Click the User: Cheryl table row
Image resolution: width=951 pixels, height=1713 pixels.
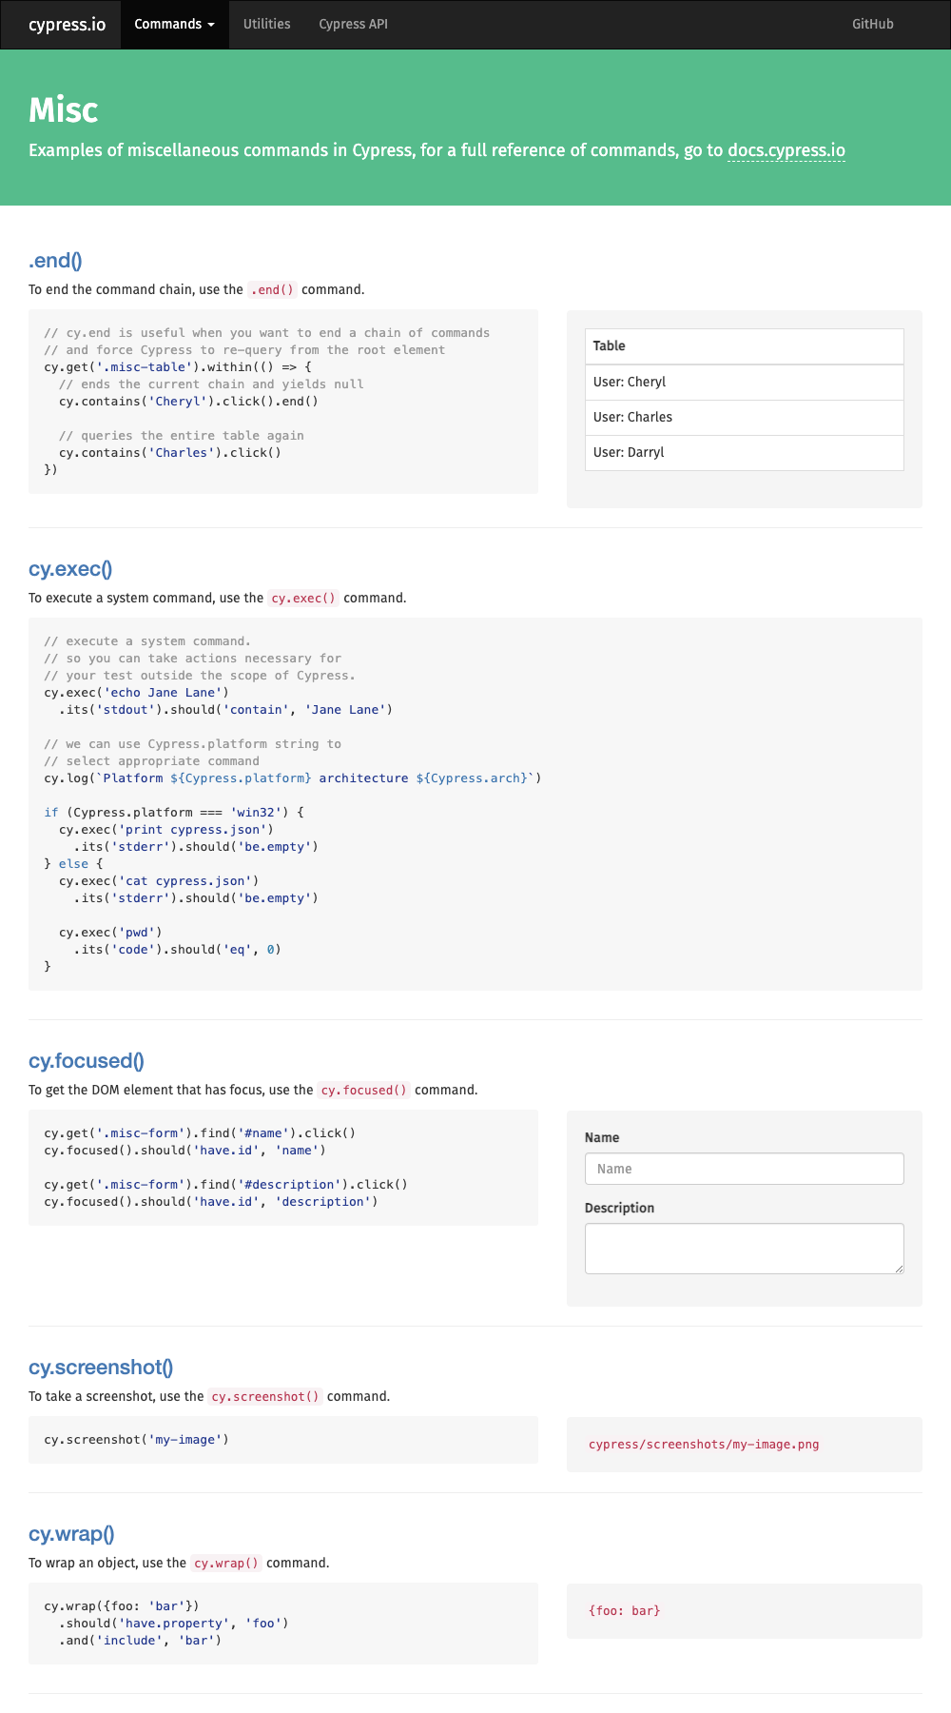[x=744, y=382]
